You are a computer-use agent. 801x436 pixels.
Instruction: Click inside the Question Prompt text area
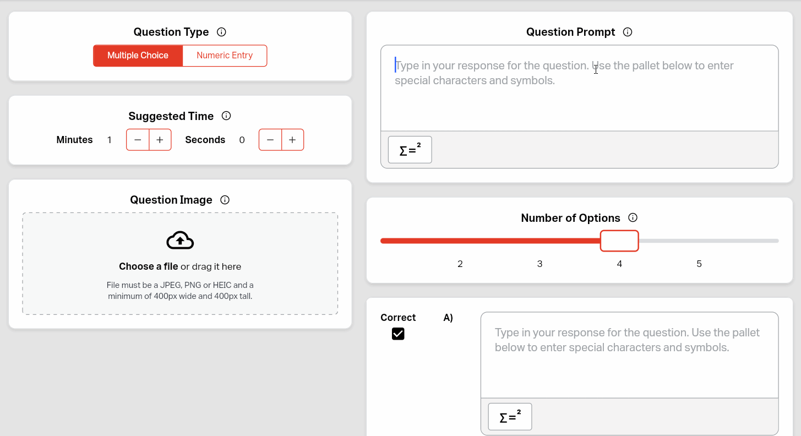tap(578, 88)
